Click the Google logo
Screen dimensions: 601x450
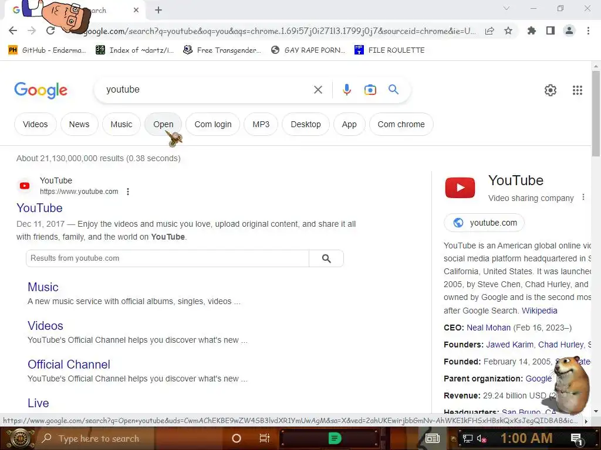click(40, 90)
